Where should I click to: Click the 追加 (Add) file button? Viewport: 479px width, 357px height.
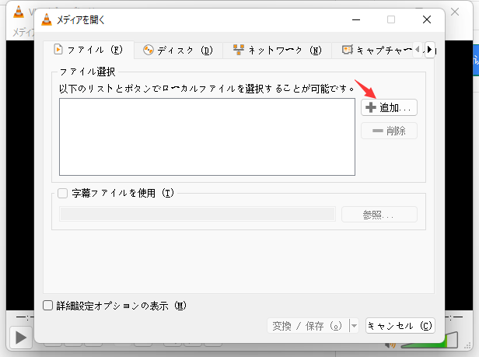tap(389, 107)
